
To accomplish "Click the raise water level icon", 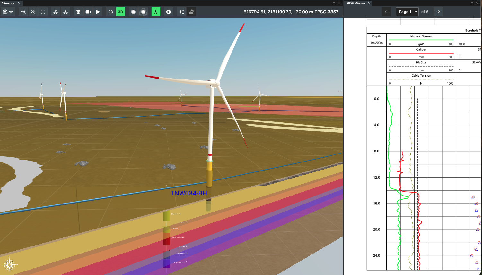I will [x=56, y=12].
